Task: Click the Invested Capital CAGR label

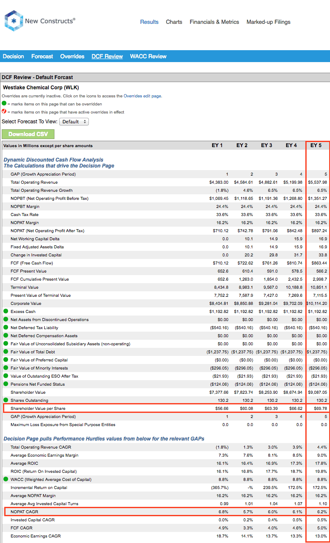Action: click(x=33, y=520)
